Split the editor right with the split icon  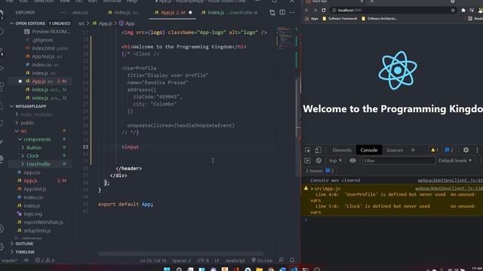point(282,12)
